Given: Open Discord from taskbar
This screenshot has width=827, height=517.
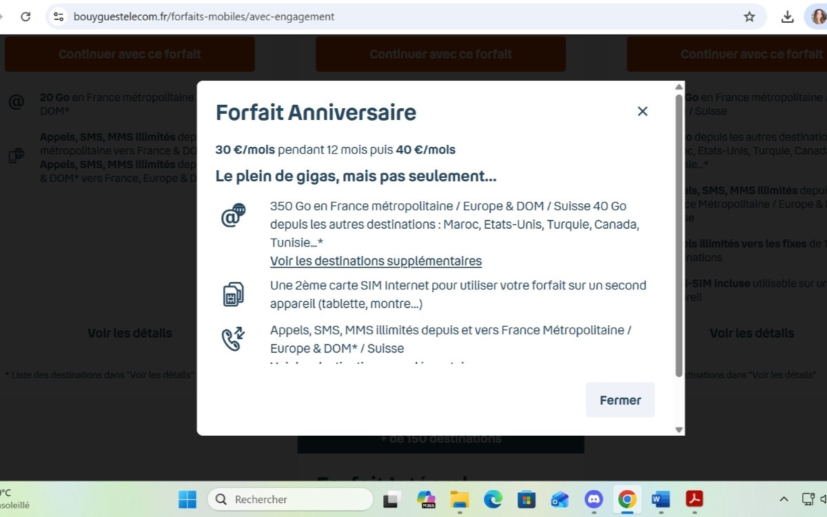Looking at the screenshot, I should point(593,499).
